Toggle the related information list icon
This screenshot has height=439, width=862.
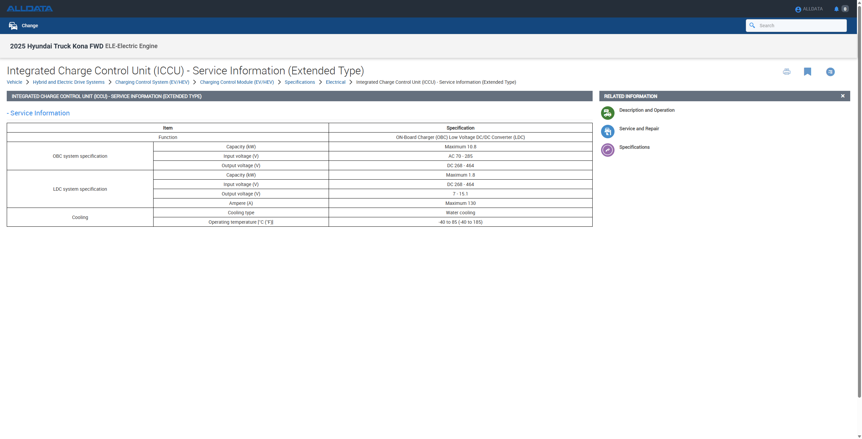(830, 72)
